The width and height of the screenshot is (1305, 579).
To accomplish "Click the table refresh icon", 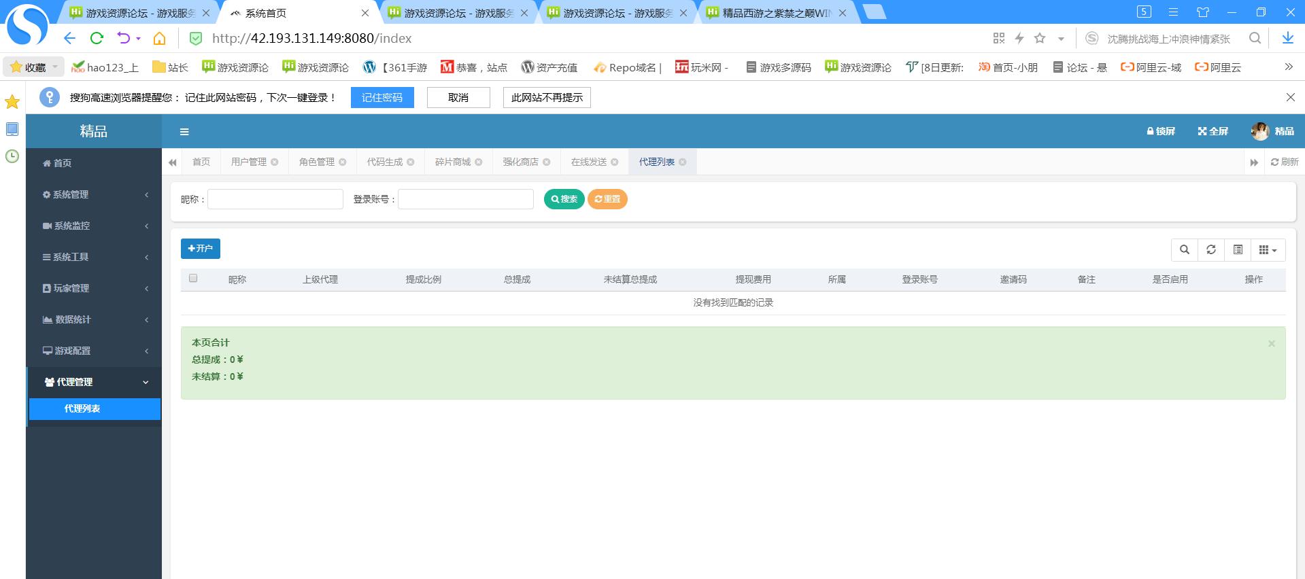I will click(1210, 250).
